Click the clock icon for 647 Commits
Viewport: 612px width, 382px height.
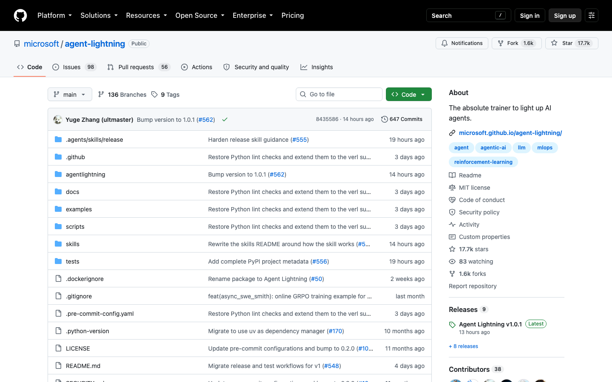point(385,119)
